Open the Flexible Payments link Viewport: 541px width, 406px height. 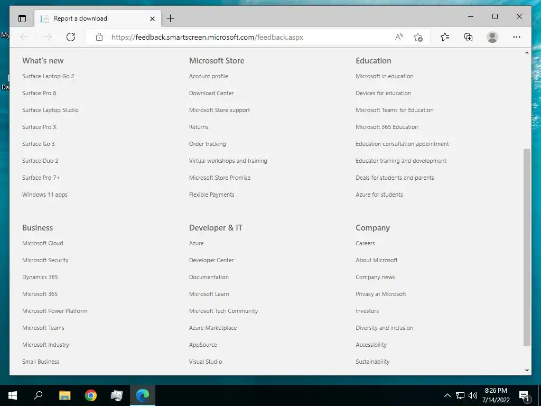pyautogui.click(x=211, y=195)
